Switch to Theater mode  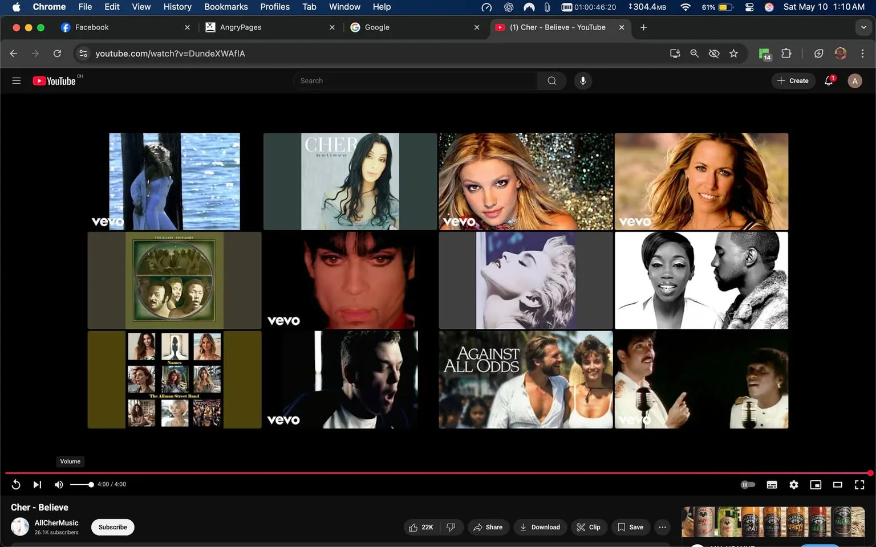click(x=837, y=484)
